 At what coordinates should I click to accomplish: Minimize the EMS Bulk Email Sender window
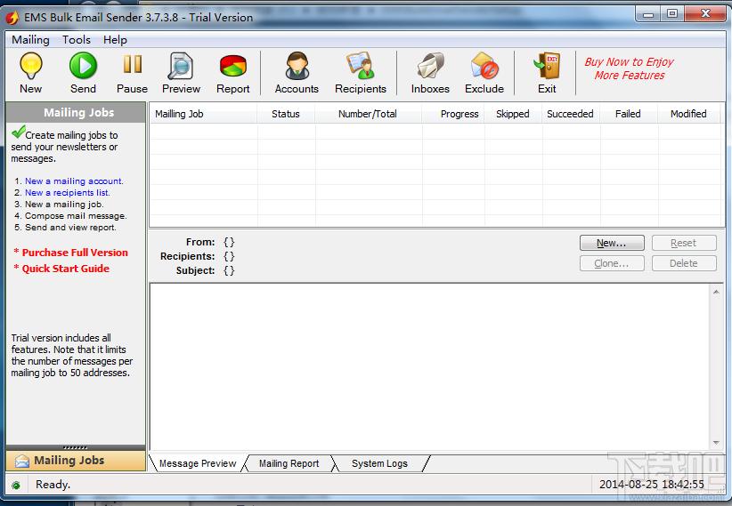click(x=648, y=14)
